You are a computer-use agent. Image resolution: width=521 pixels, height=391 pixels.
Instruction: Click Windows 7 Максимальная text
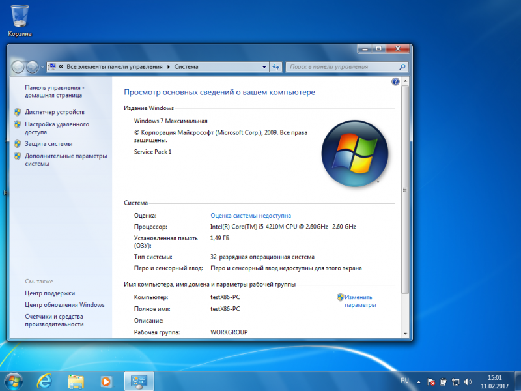(171, 121)
